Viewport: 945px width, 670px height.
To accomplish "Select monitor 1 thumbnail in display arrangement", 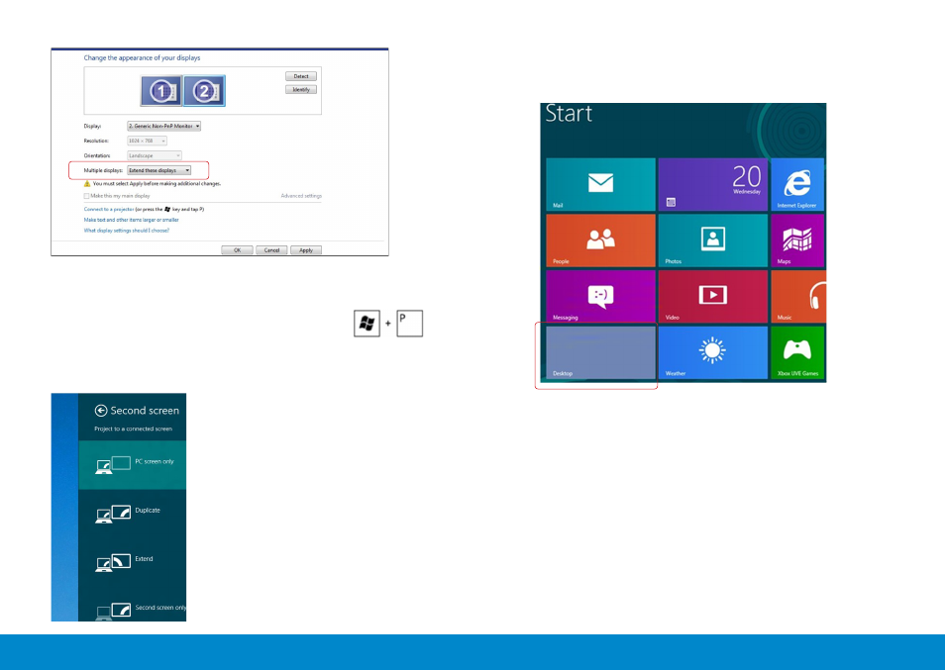I will 160,91.
